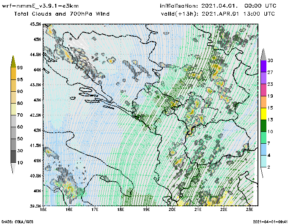Click the 45N latitude label
The width and height of the screenshot is (296, 224).
37,39
